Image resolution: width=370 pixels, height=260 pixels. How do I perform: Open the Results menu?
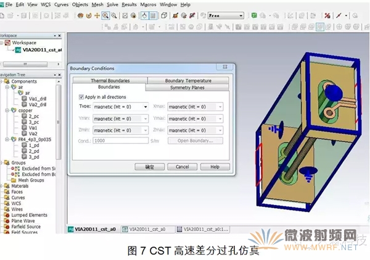tap(129, 4)
